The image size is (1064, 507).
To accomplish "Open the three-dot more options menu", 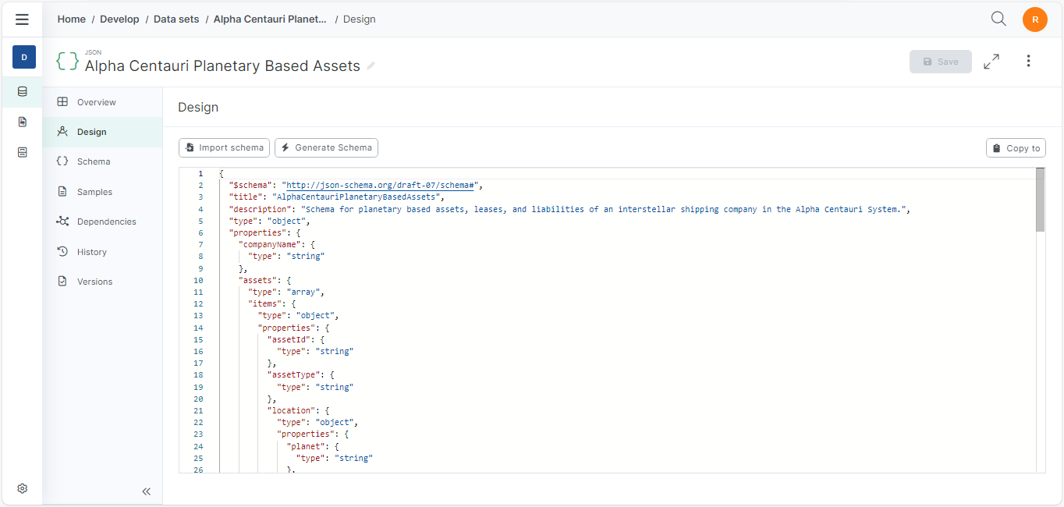I will (1028, 61).
